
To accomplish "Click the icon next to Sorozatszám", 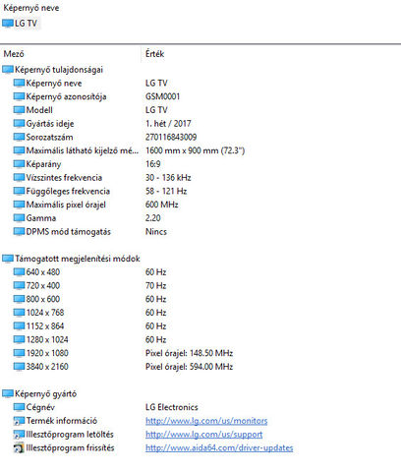I will [x=19, y=137].
